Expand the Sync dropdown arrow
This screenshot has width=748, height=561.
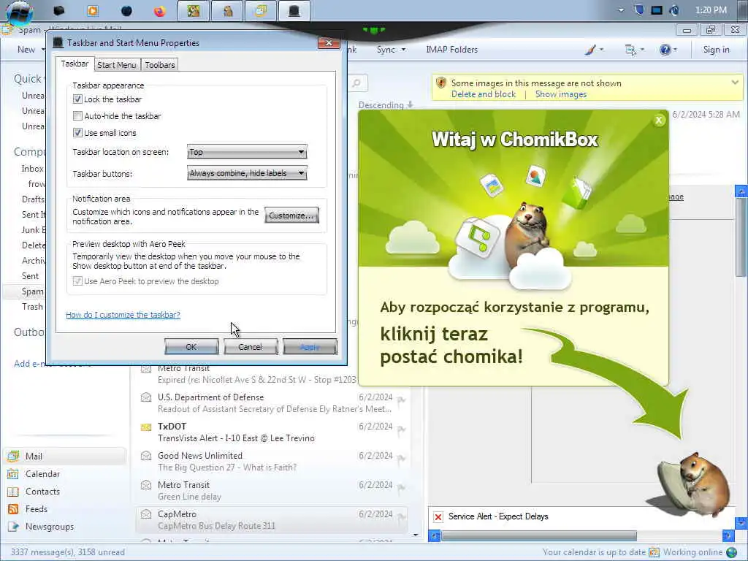coord(403,50)
